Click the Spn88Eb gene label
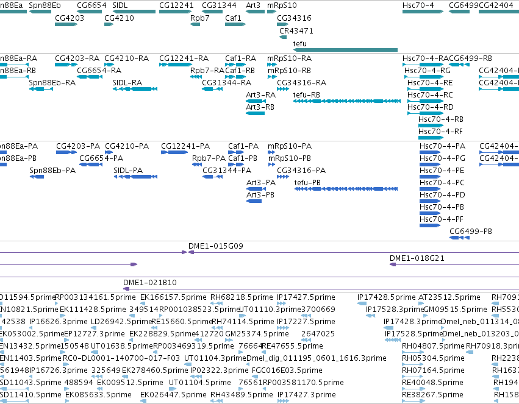519x404 pixels. pos(45,5)
